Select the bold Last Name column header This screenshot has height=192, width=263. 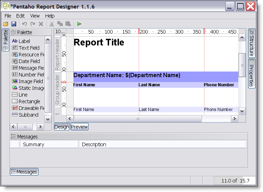coord(149,85)
